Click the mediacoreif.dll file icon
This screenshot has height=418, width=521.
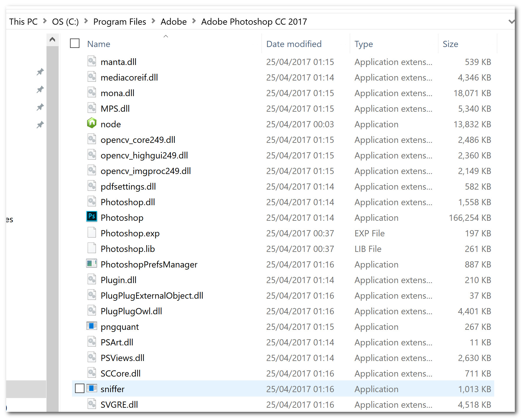(x=92, y=77)
